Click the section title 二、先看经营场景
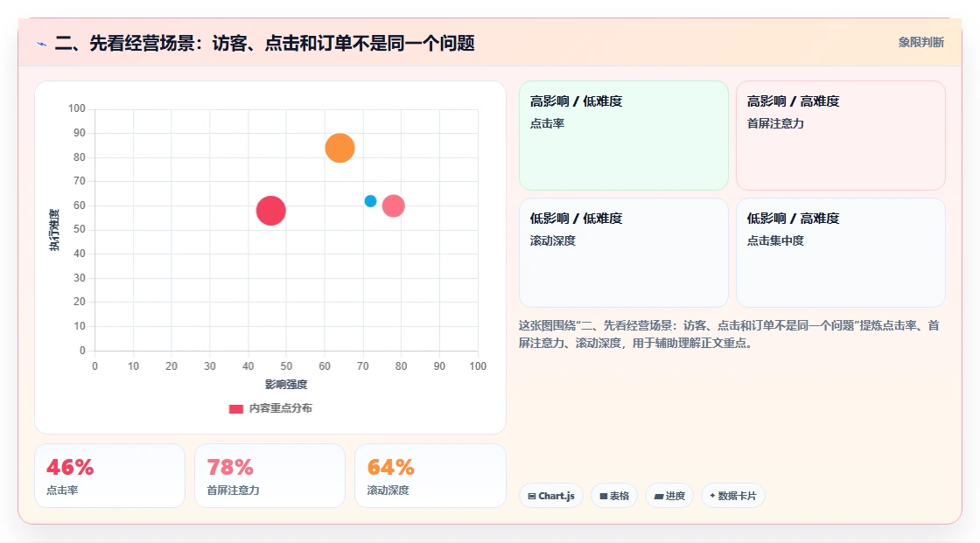This screenshot has width=980, height=543. [x=264, y=43]
